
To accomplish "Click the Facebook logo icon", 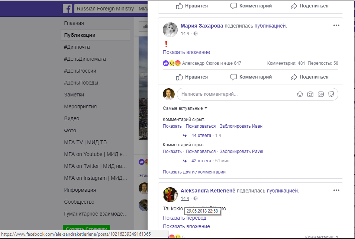I will coord(67,9).
